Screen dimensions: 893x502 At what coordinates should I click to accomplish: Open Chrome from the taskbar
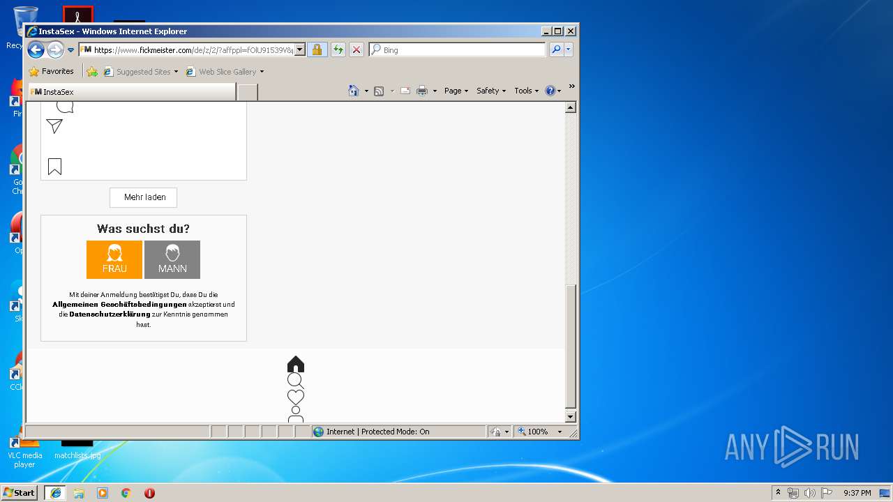126,493
